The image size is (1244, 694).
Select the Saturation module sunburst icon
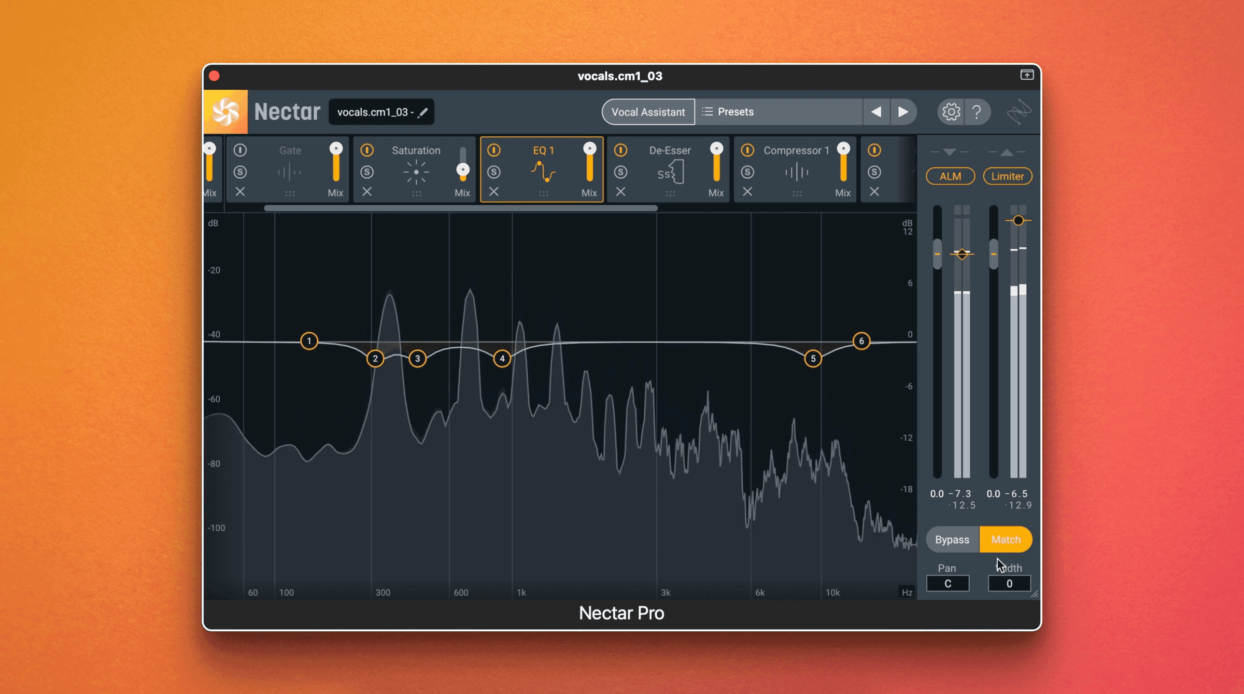tap(416, 172)
